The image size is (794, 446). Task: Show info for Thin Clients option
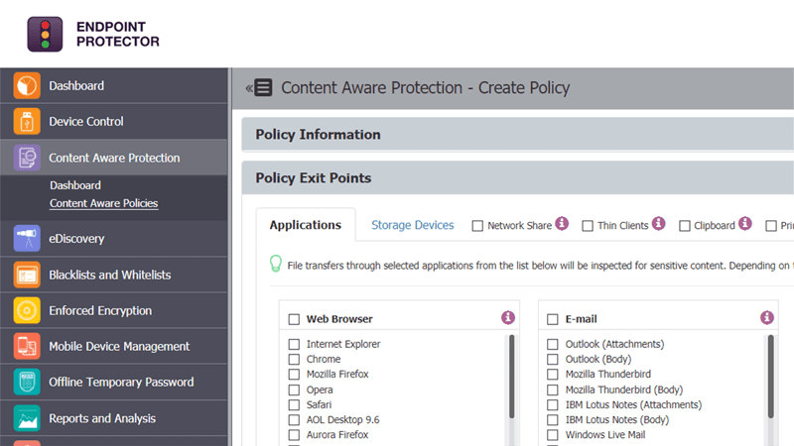(x=658, y=223)
